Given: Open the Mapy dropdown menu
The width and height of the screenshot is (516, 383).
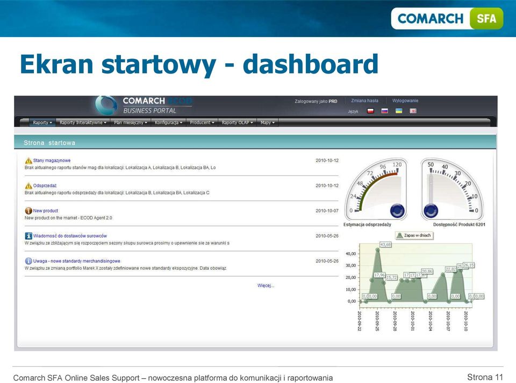Looking at the screenshot, I should [268, 122].
